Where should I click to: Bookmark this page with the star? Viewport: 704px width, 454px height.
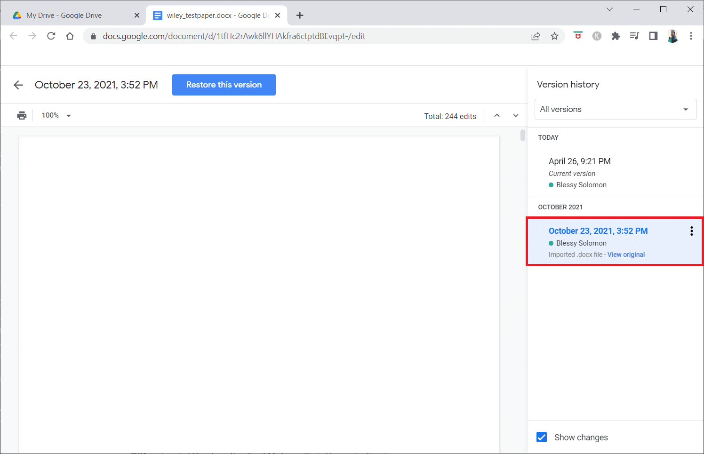(554, 36)
